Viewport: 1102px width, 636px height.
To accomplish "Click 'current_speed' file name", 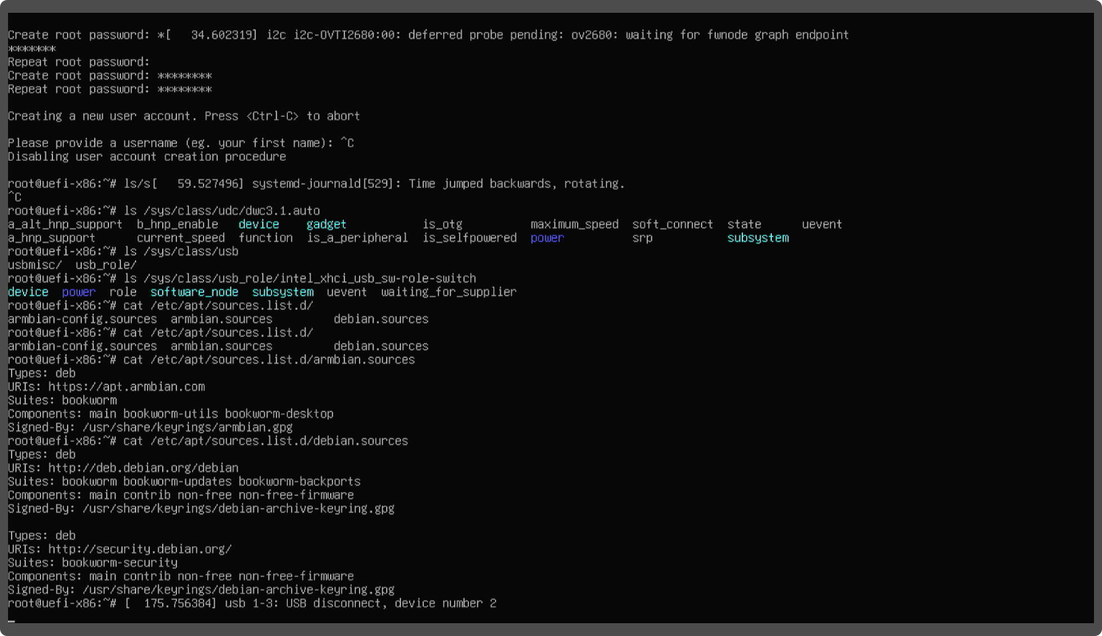I will 181,238.
